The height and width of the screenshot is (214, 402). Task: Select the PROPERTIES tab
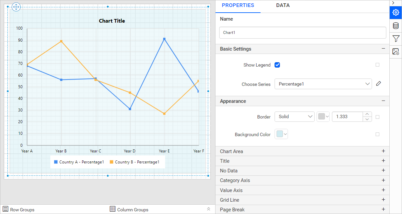[x=238, y=5]
